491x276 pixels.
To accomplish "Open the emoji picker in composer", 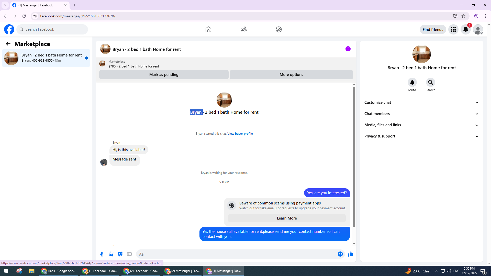I will click(x=340, y=254).
